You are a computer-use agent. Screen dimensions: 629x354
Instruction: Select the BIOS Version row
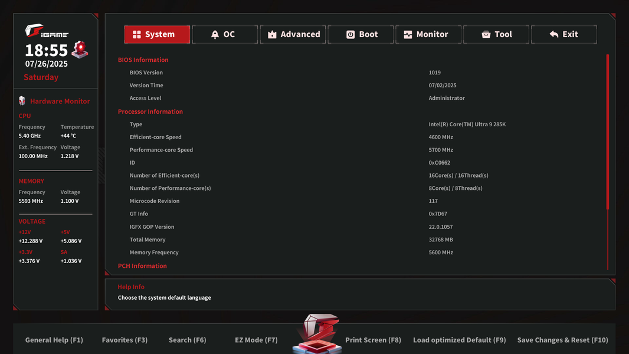point(295,73)
